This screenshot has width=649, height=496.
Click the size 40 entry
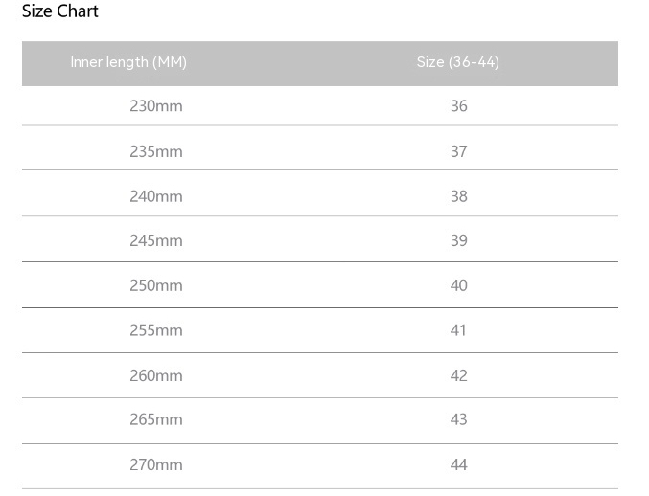pyautogui.click(x=459, y=285)
